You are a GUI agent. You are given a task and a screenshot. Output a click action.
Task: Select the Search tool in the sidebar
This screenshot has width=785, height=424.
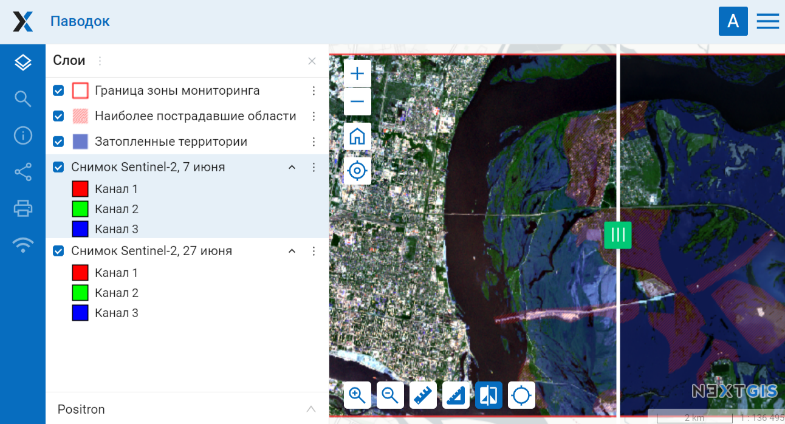click(x=23, y=98)
